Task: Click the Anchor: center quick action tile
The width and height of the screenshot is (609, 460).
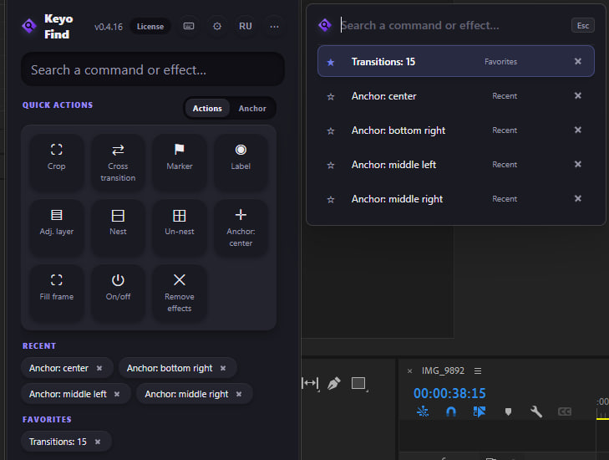Action: pos(241,227)
